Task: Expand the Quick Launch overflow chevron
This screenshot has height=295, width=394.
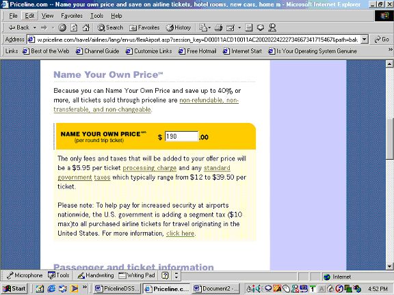Action: 85,287
